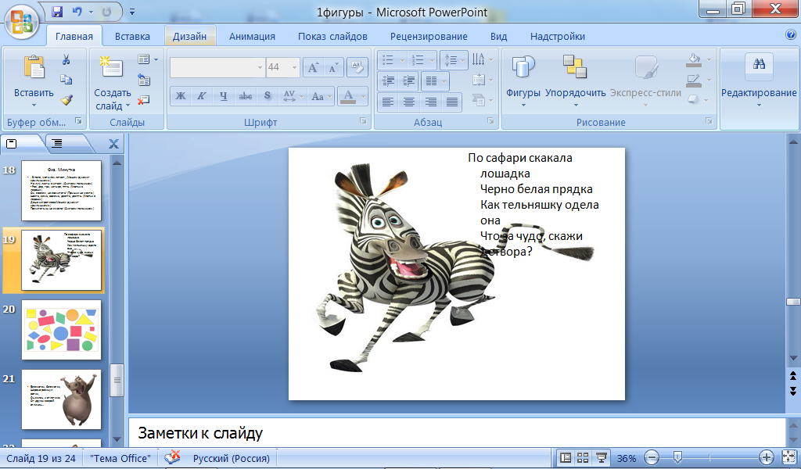801x469 pixels.
Task: Click Shape Fill paint bucket color
Action: coord(693,59)
